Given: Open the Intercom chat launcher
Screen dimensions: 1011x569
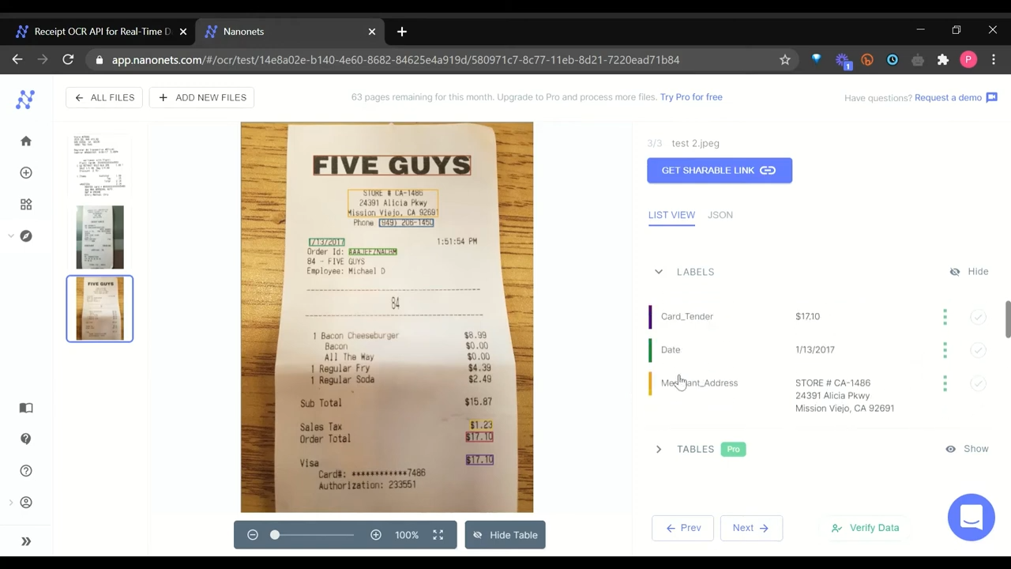Looking at the screenshot, I should (971, 518).
